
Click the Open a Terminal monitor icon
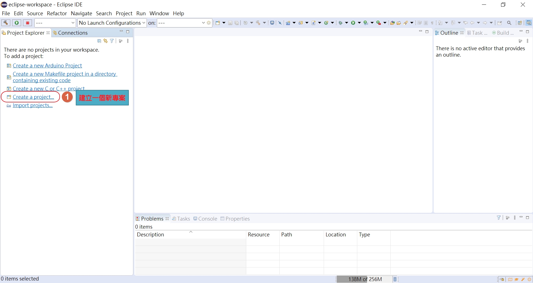[x=272, y=23]
